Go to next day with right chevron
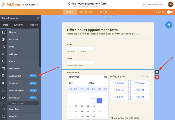Screen dimensions: 175x120 pyautogui.click(x=147, y=76)
